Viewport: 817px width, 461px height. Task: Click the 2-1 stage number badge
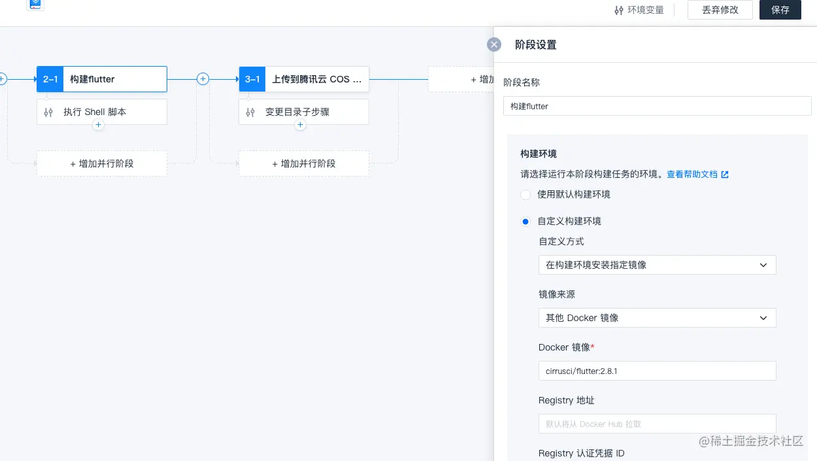tap(50, 79)
